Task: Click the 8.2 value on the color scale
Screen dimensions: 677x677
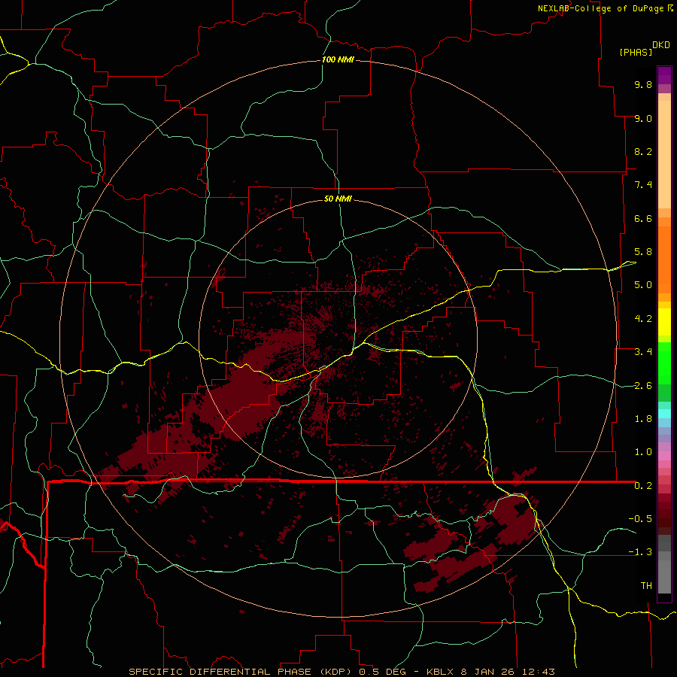Action: [x=643, y=151]
